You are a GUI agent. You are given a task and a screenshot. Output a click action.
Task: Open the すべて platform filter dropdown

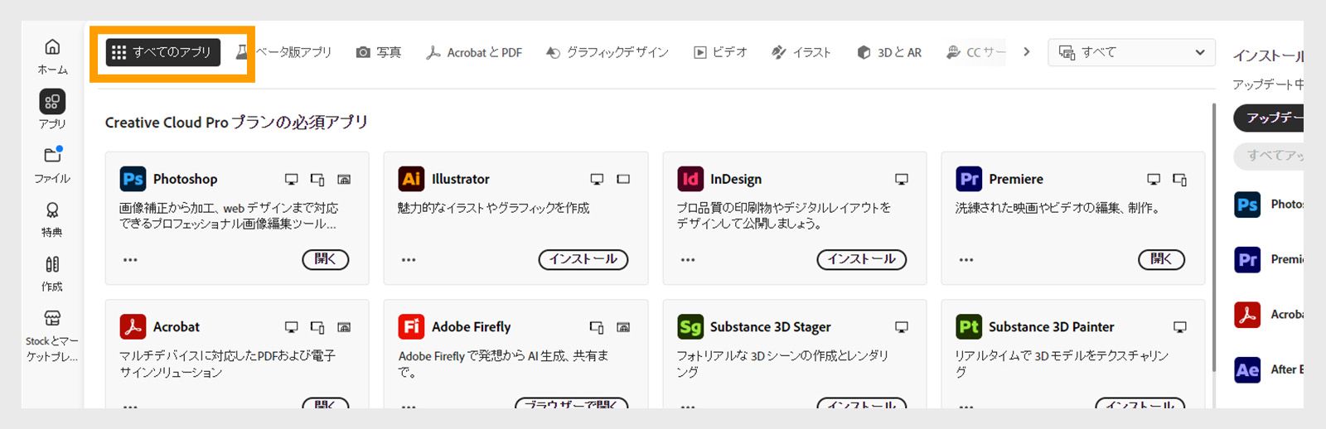tap(1131, 52)
